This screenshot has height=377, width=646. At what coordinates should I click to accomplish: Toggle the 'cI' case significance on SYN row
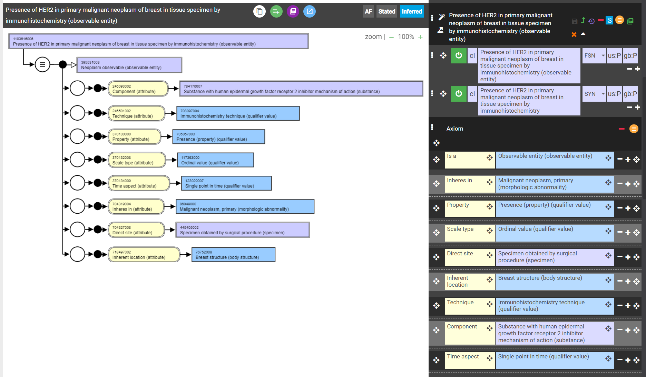pyautogui.click(x=472, y=94)
